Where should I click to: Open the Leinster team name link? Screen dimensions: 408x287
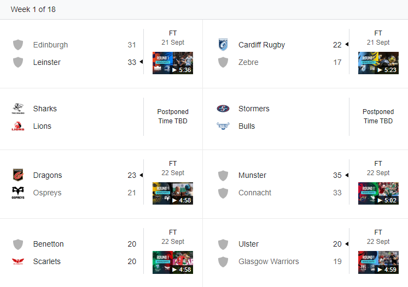[47, 62]
